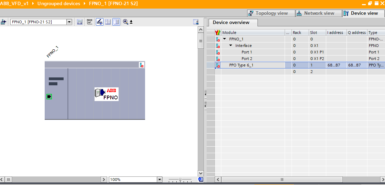
Task: Click the canvas horizontal scrollbar left arrow
Action: [1, 180]
